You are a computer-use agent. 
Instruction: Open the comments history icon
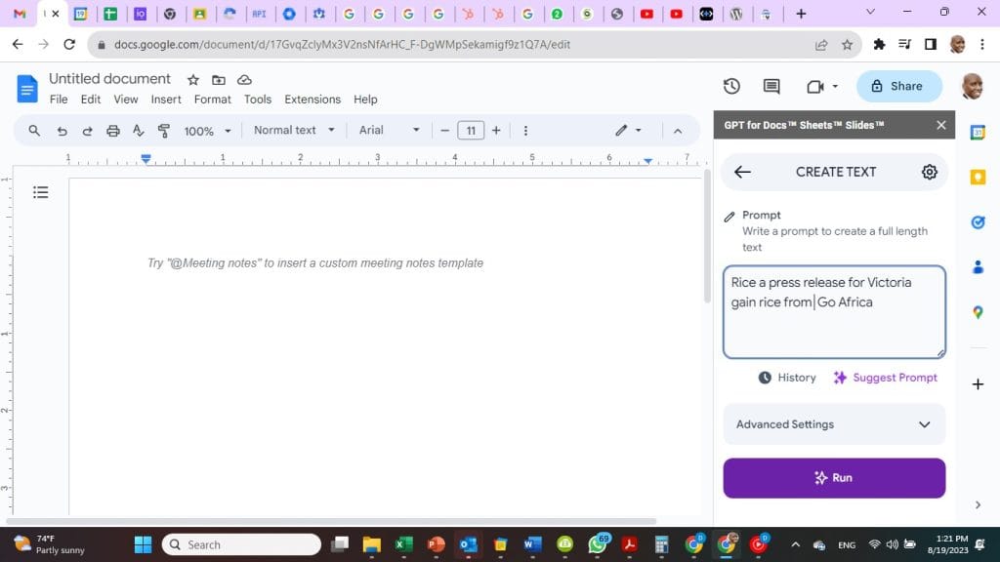click(771, 86)
